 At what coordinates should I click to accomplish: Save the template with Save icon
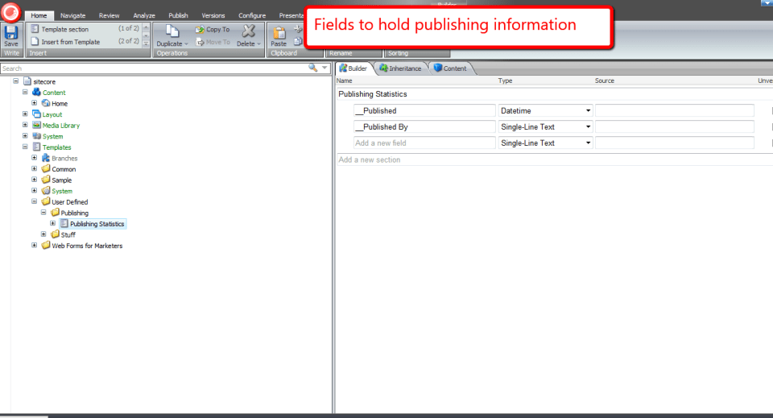click(10, 32)
